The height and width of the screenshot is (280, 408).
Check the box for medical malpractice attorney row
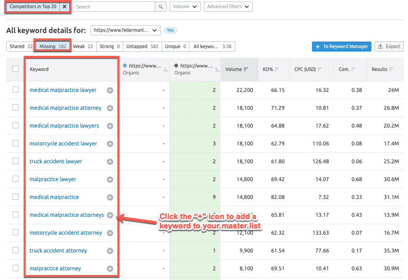(x=16, y=108)
